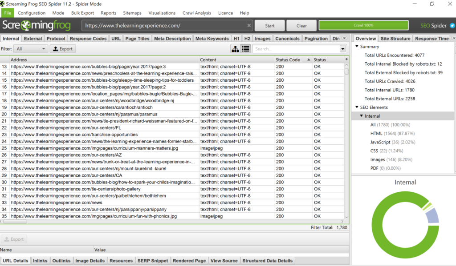Image resolution: width=456 pixels, height=266 pixels.
Task: Open the SERP Snippet bottom tab
Action: point(153,261)
